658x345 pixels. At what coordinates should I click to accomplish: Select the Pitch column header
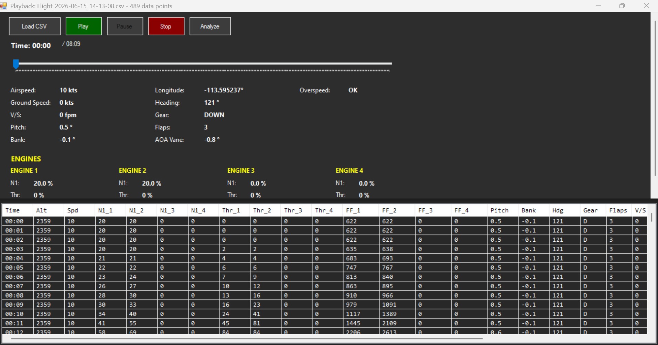pos(503,210)
